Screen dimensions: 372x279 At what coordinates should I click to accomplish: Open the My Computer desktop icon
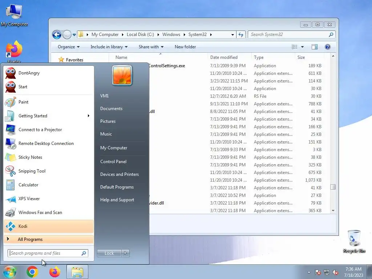pyautogui.click(x=14, y=15)
